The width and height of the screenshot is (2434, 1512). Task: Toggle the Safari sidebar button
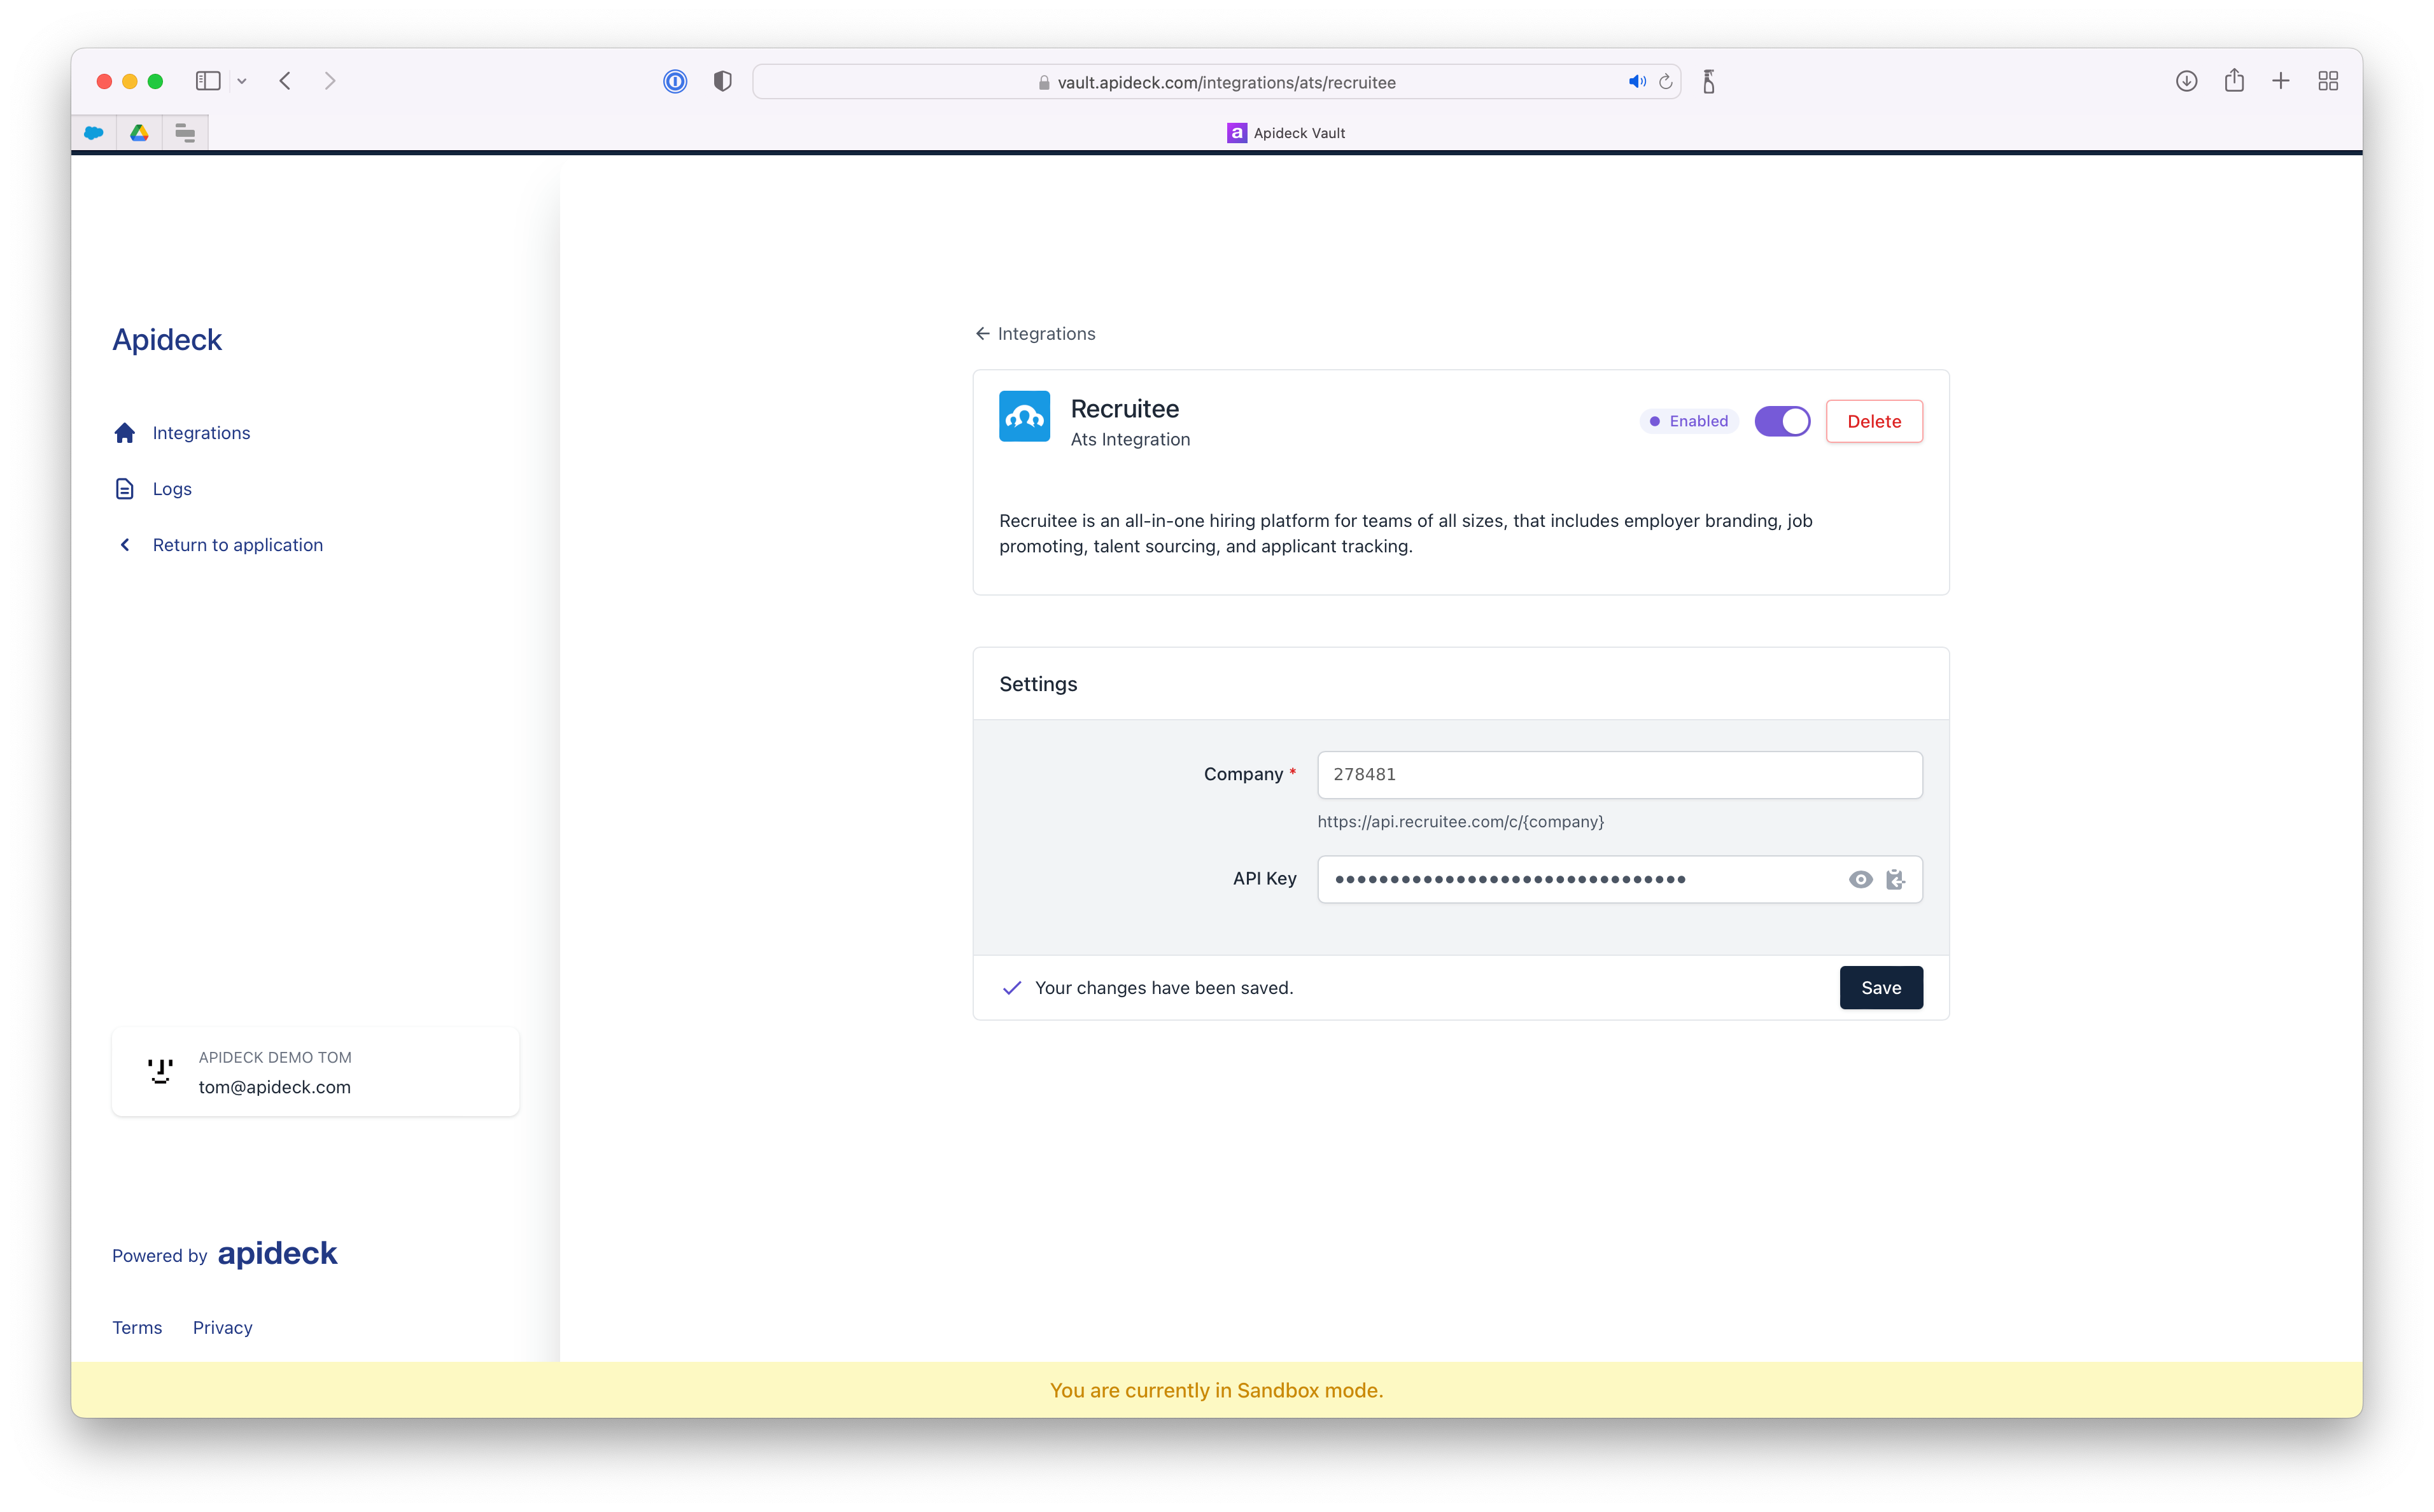point(208,81)
